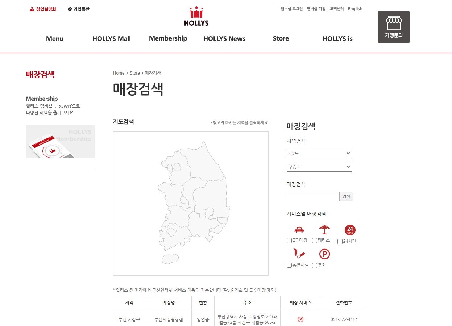
Task: Click the Membership sidebar heading
Action: 42,99
